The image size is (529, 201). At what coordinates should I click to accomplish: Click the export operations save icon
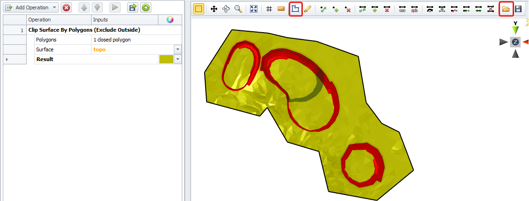pyautogui.click(x=132, y=7)
